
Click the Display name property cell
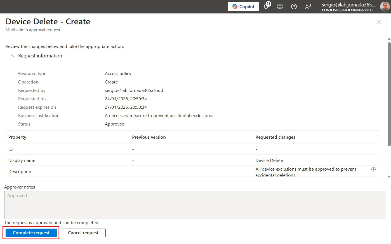[22, 161]
